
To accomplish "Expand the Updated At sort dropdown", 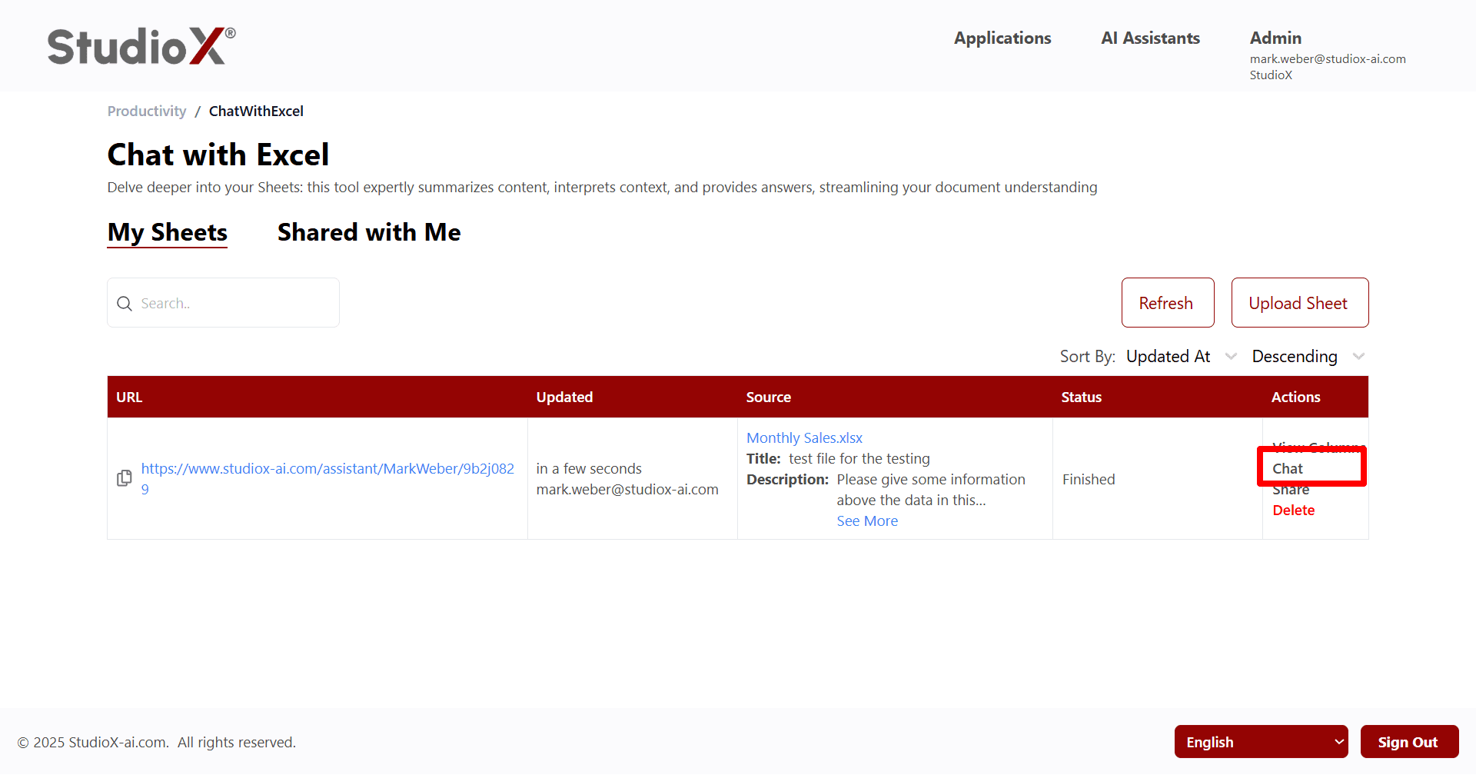I will [x=1180, y=357].
